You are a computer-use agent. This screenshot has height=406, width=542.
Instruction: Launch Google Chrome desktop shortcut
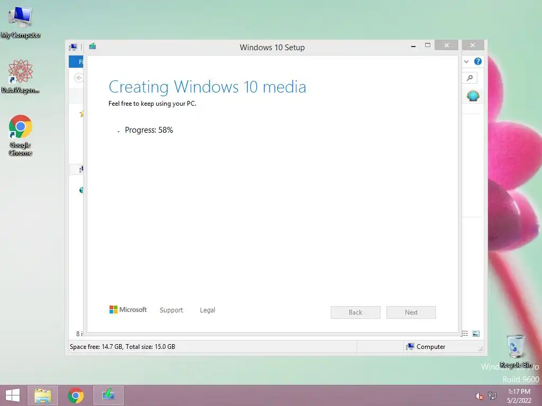(x=21, y=135)
